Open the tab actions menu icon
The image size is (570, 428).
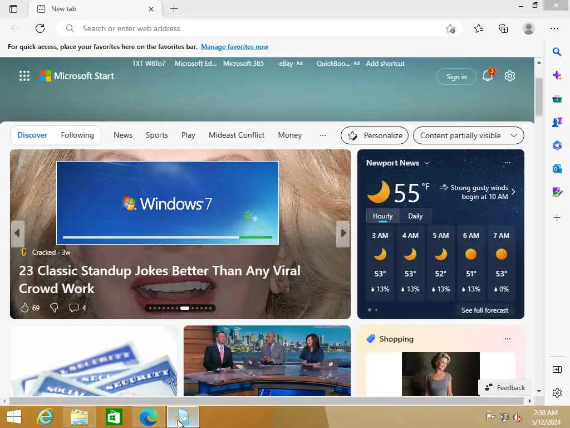click(13, 9)
